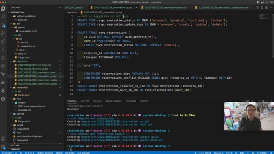Click the code minimap preview
Image resolution: width=274 pixels, height=154 pixels.
click(x=265, y=17)
